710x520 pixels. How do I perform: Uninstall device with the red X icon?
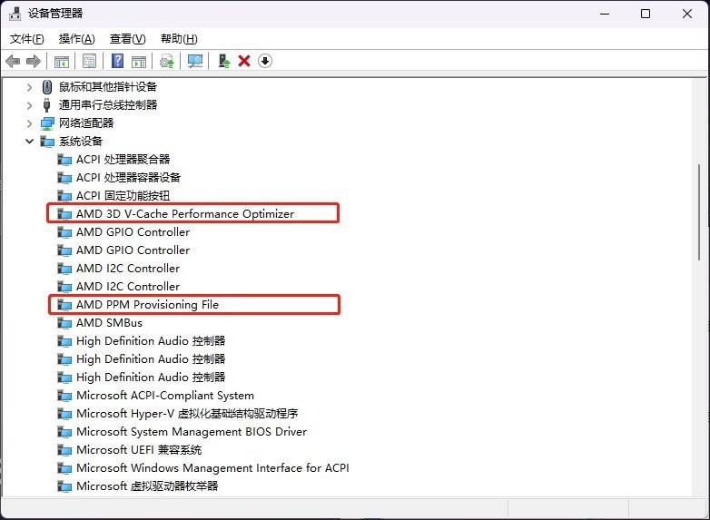pyautogui.click(x=244, y=61)
